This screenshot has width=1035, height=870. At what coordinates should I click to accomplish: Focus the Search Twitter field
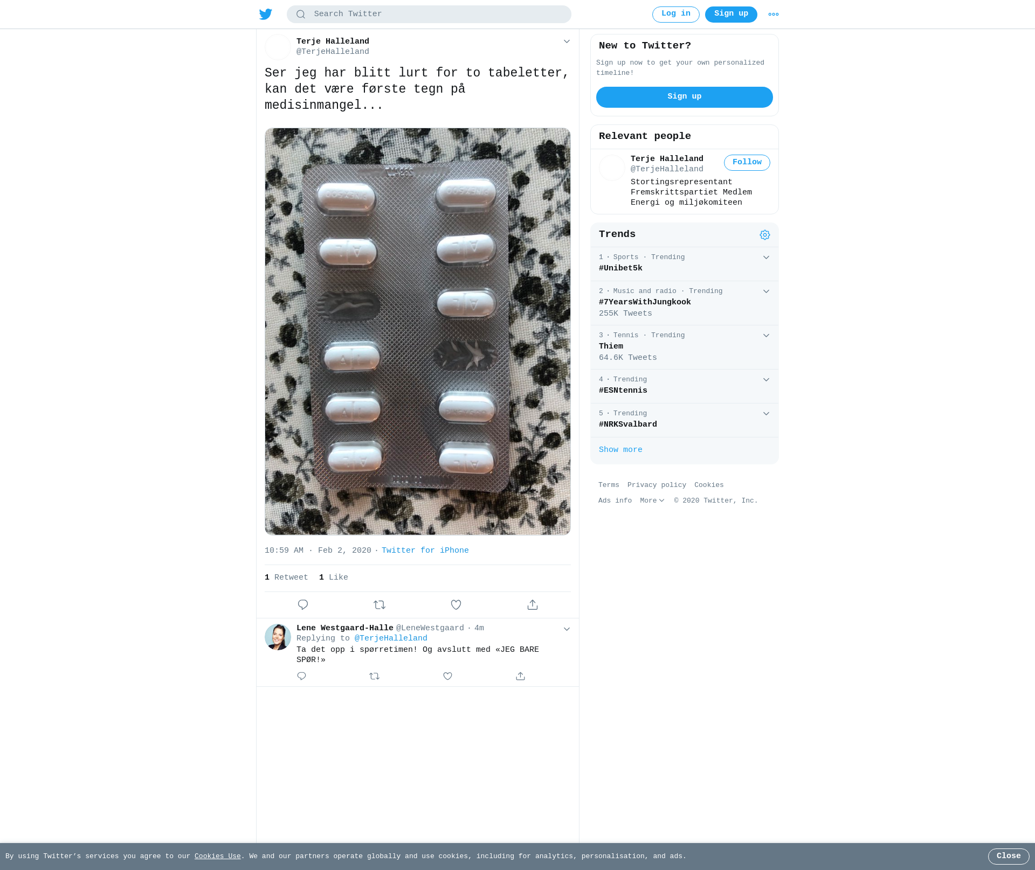pyautogui.click(x=429, y=15)
